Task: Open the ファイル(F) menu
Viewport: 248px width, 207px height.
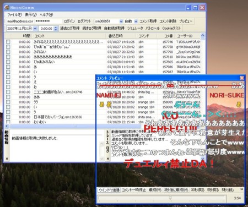Action: (x=14, y=15)
